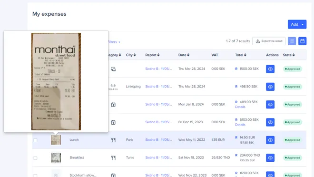The image size is (314, 177).
Task: Open Details link under 6103.00 SEK
Action: [x=240, y=125]
